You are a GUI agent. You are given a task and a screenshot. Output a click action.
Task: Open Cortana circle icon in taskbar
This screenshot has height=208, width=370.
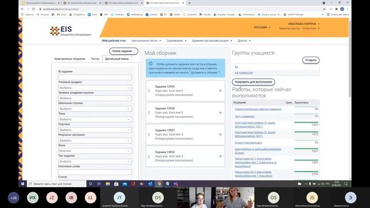point(91,184)
